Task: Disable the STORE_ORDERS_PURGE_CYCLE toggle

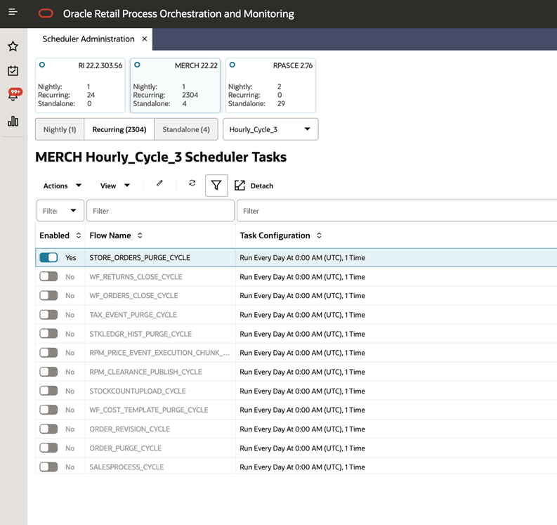Action: (48, 257)
